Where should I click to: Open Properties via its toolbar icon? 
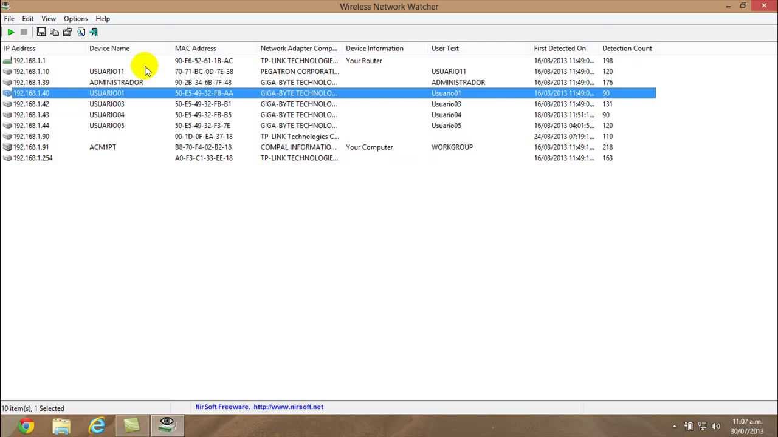point(67,32)
